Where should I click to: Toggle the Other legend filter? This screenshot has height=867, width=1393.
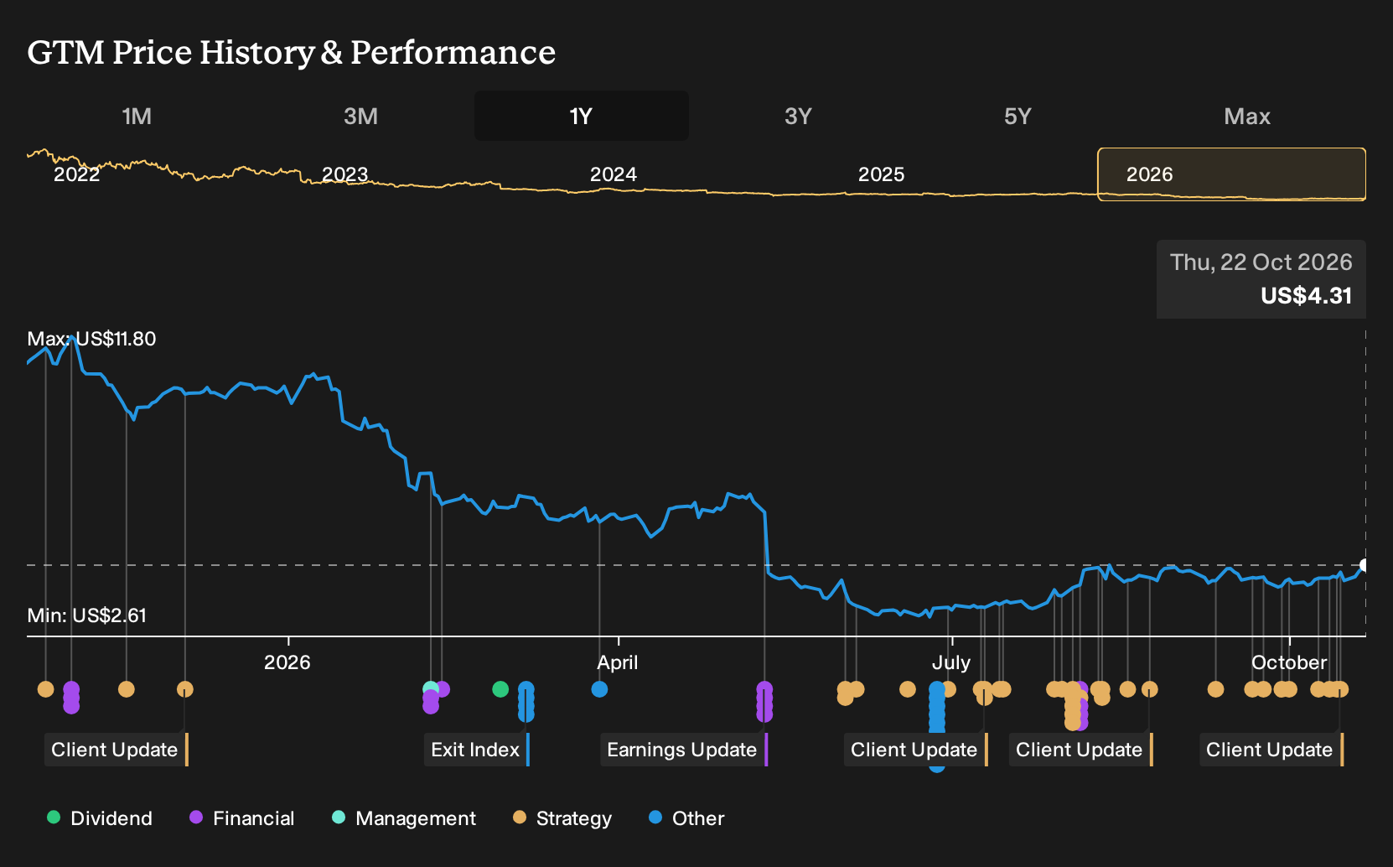(x=686, y=818)
